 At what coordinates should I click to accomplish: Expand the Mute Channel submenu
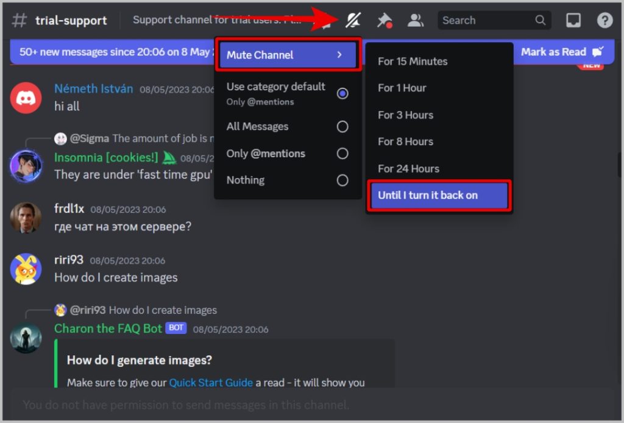coord(288,55)
